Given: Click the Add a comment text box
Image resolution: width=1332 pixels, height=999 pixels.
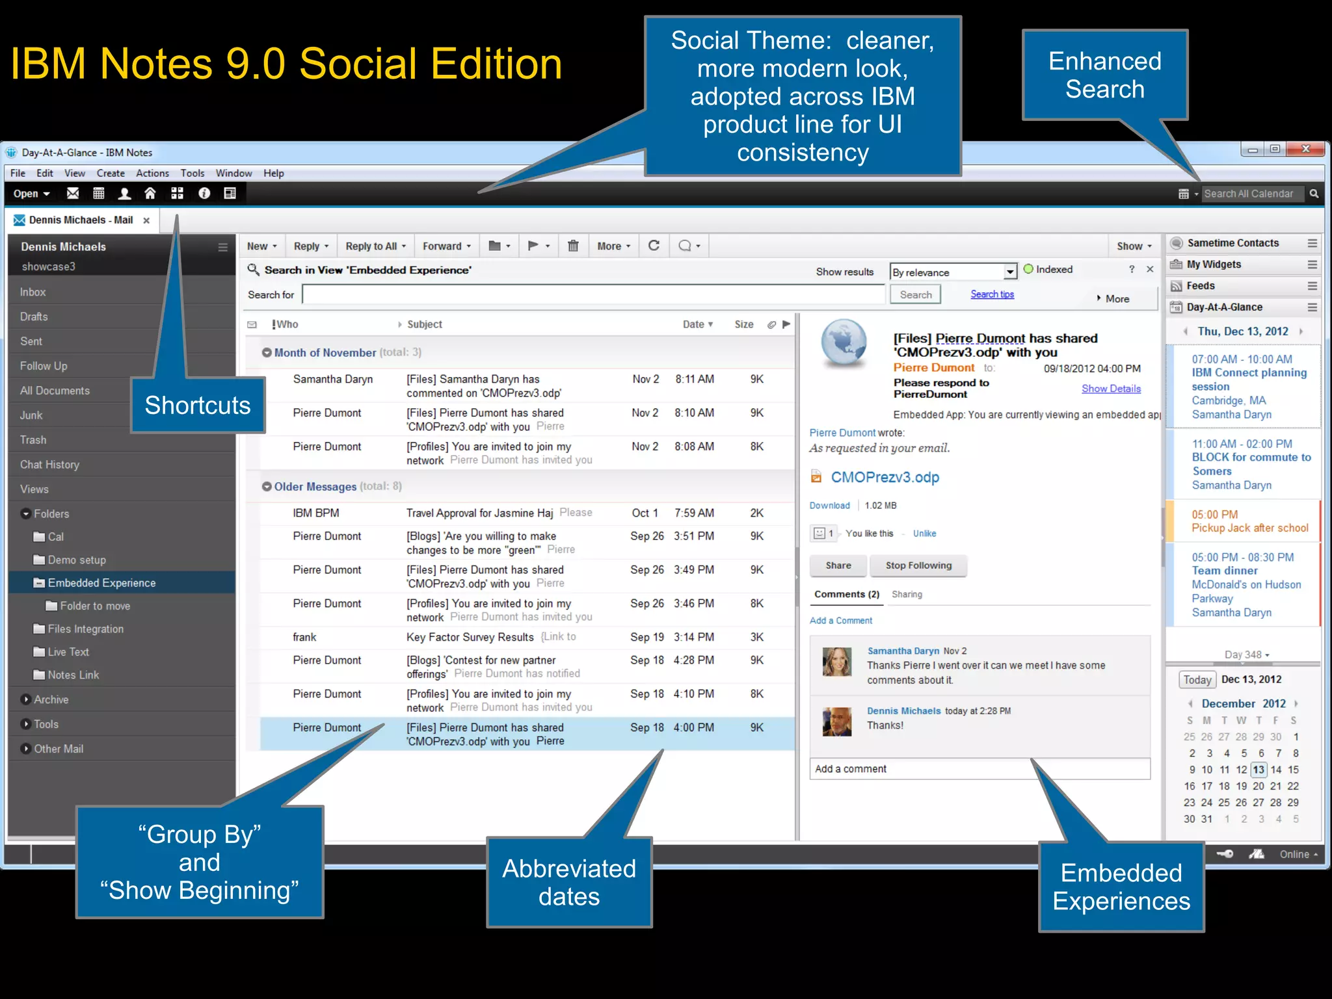Looking at the screenshot, I should point(979,769).
